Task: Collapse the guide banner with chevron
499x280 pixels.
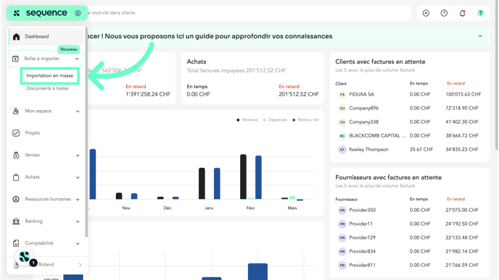Action: (480, 36)
